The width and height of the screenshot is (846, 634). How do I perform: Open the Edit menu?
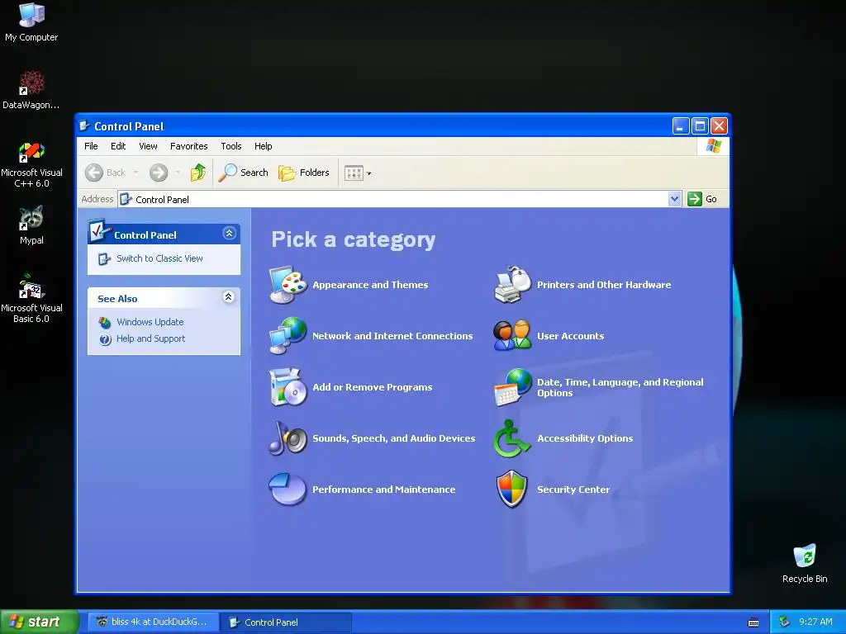tap(118, 146)
